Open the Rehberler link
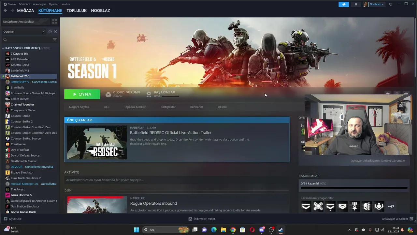The height and width of the screenshot is (235, 417). [x=196, y=107]
